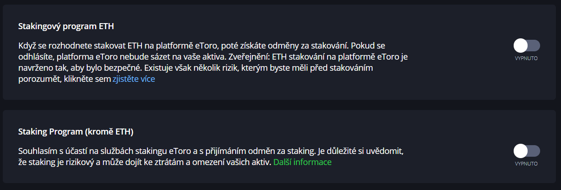
Task: Click the white knob of ETH staking switch
Action: pyautogui.click(x=521, y=45)
